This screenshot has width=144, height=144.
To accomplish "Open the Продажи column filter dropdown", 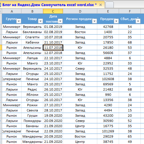I will click(x=116, y=21).
